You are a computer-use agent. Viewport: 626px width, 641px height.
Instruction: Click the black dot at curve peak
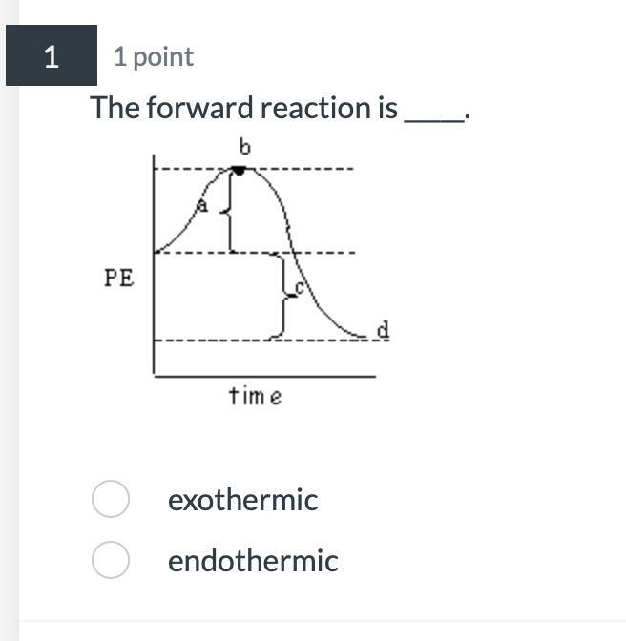coord(239,171)
